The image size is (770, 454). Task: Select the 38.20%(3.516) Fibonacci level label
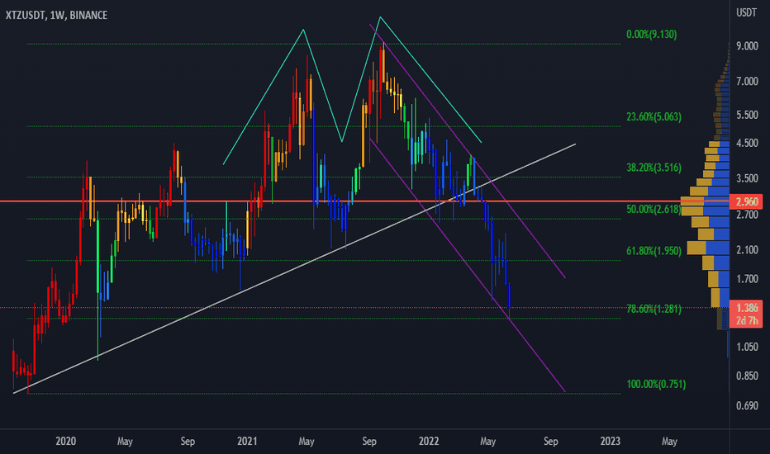coord(654,168)
